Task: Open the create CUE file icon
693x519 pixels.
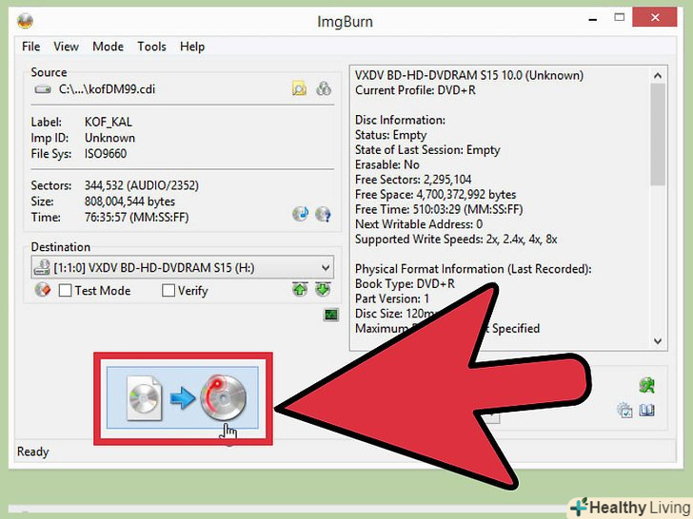Action: [324, 88]
